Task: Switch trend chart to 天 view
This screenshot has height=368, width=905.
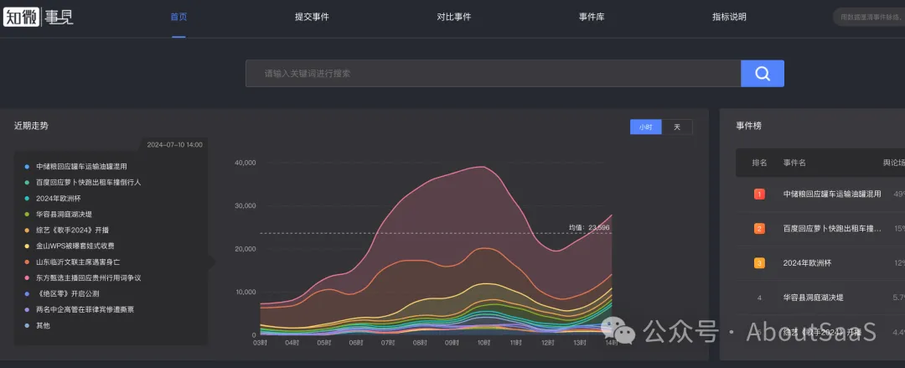Action: [677, 127]
